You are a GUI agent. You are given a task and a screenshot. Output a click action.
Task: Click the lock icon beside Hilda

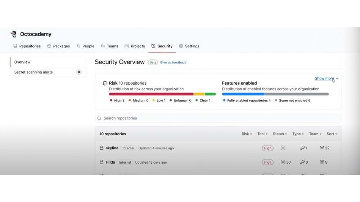(x=102, y=162)
